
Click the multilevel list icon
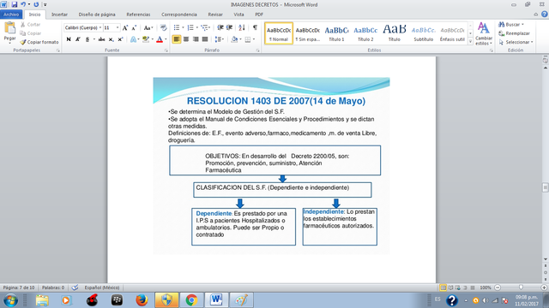205,27
